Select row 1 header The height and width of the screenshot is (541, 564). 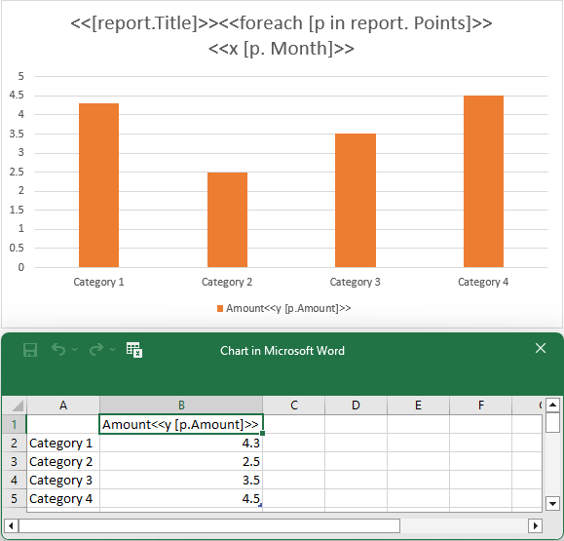coord(15,424)
